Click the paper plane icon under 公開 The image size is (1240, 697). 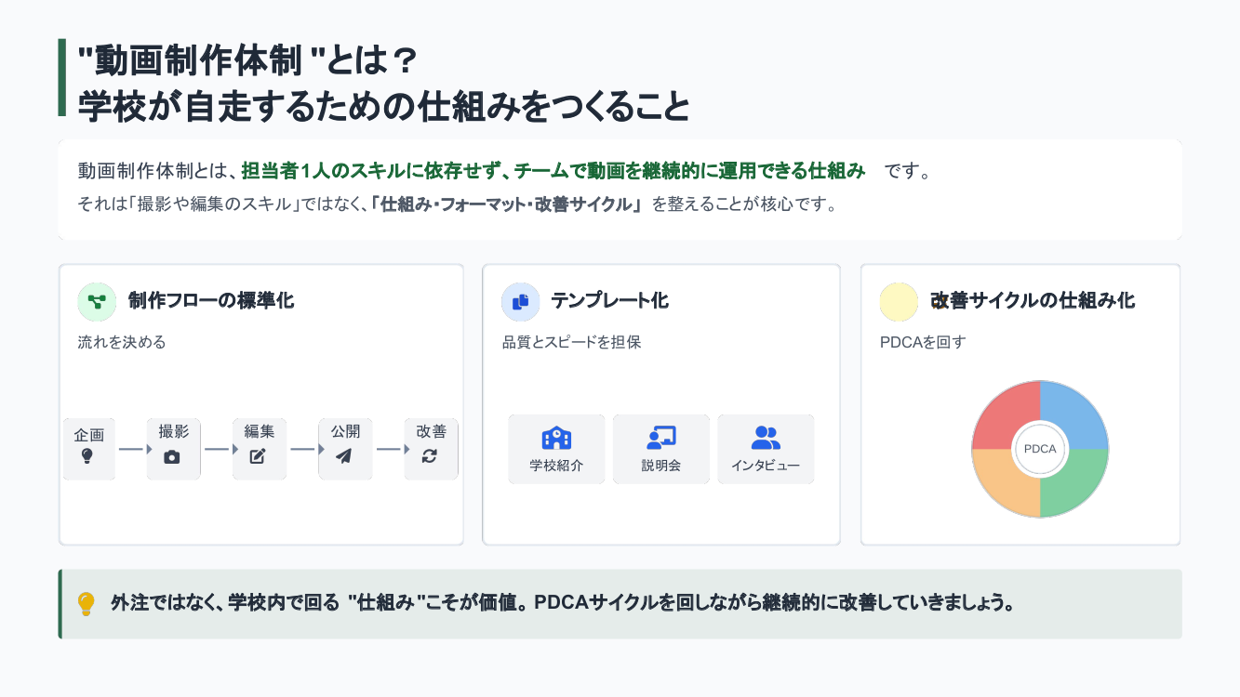344,456
